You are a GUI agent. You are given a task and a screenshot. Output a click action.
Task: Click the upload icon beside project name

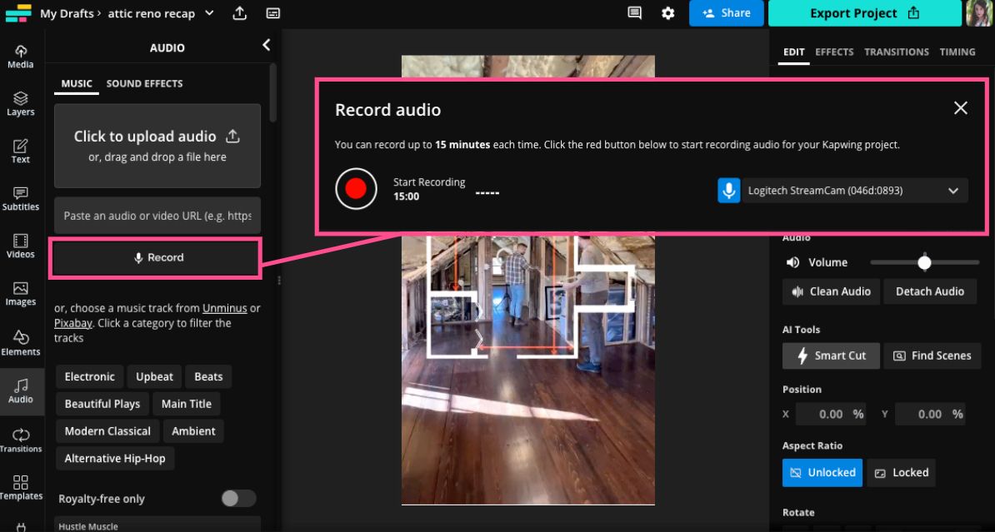[240, 13]
